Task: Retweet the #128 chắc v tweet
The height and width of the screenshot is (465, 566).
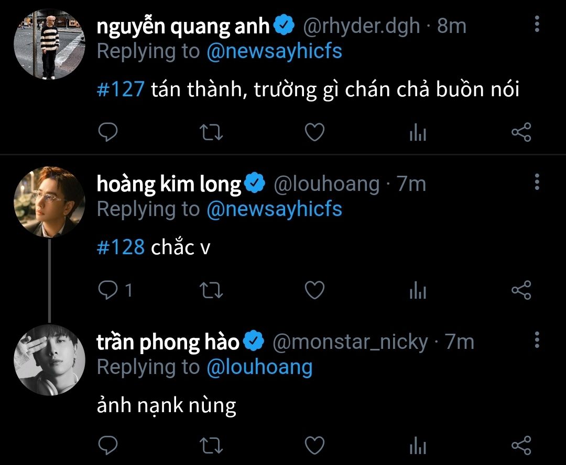Action: 211,290
